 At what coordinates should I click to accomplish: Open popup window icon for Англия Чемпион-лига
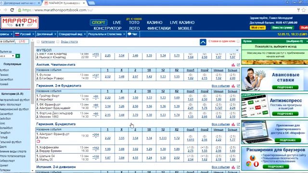238,65
